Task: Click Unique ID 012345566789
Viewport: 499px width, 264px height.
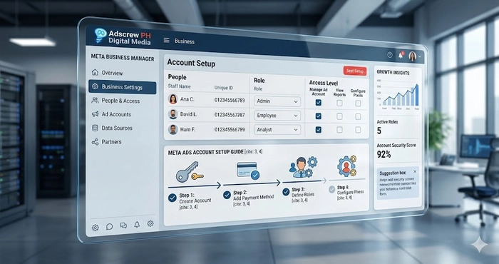Action: (x=230, y=129)
